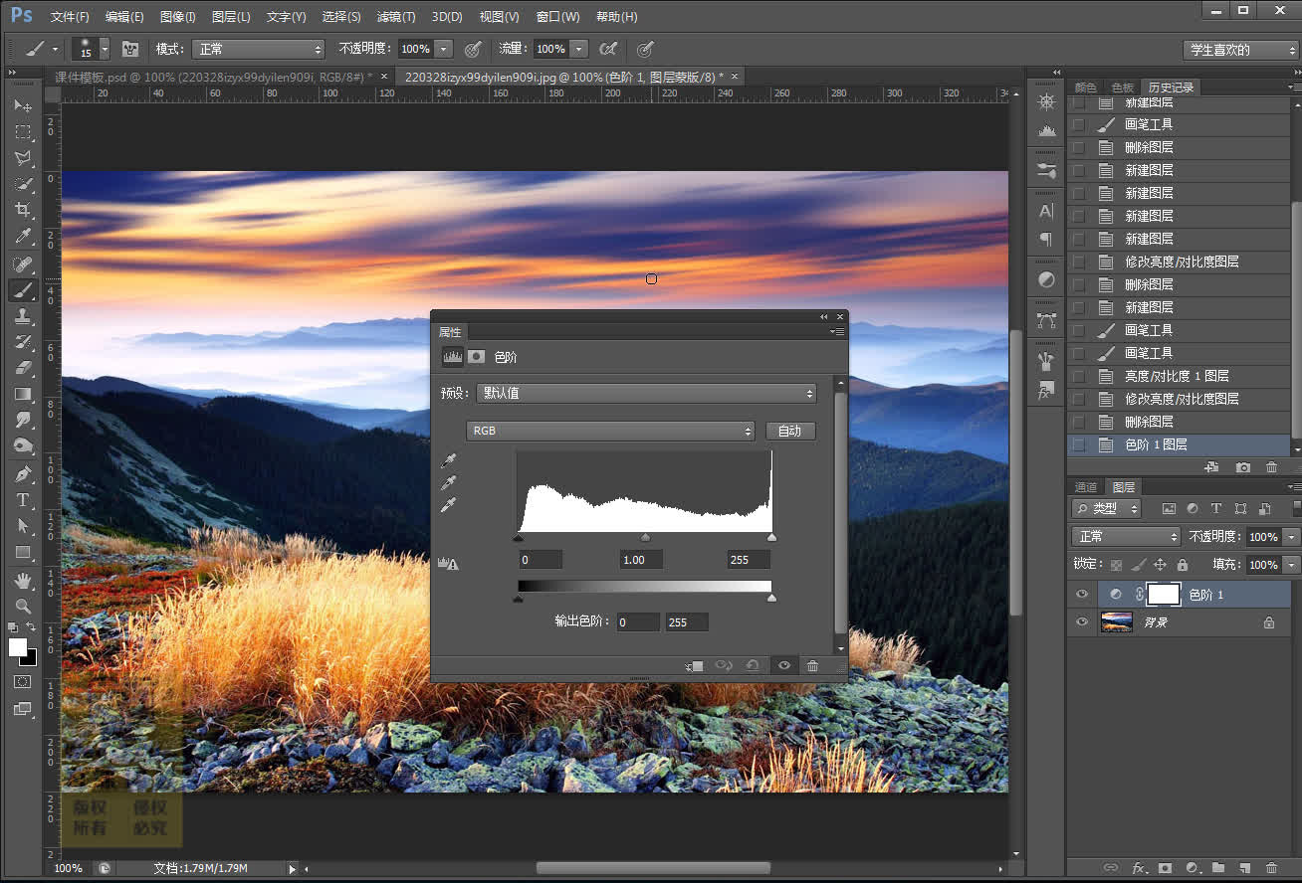Toggle layer visibility eye in Properties panel
Viewport: 1302px width, 883px height.
(784, 665)
